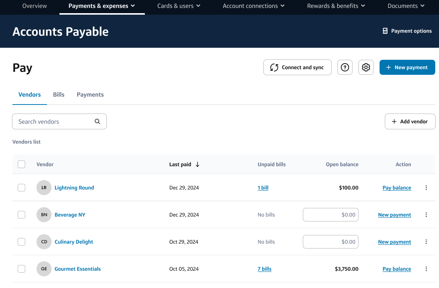Open settings via the gear icon
The width and height of the screenshot is (439, 288).
[366, 67]
